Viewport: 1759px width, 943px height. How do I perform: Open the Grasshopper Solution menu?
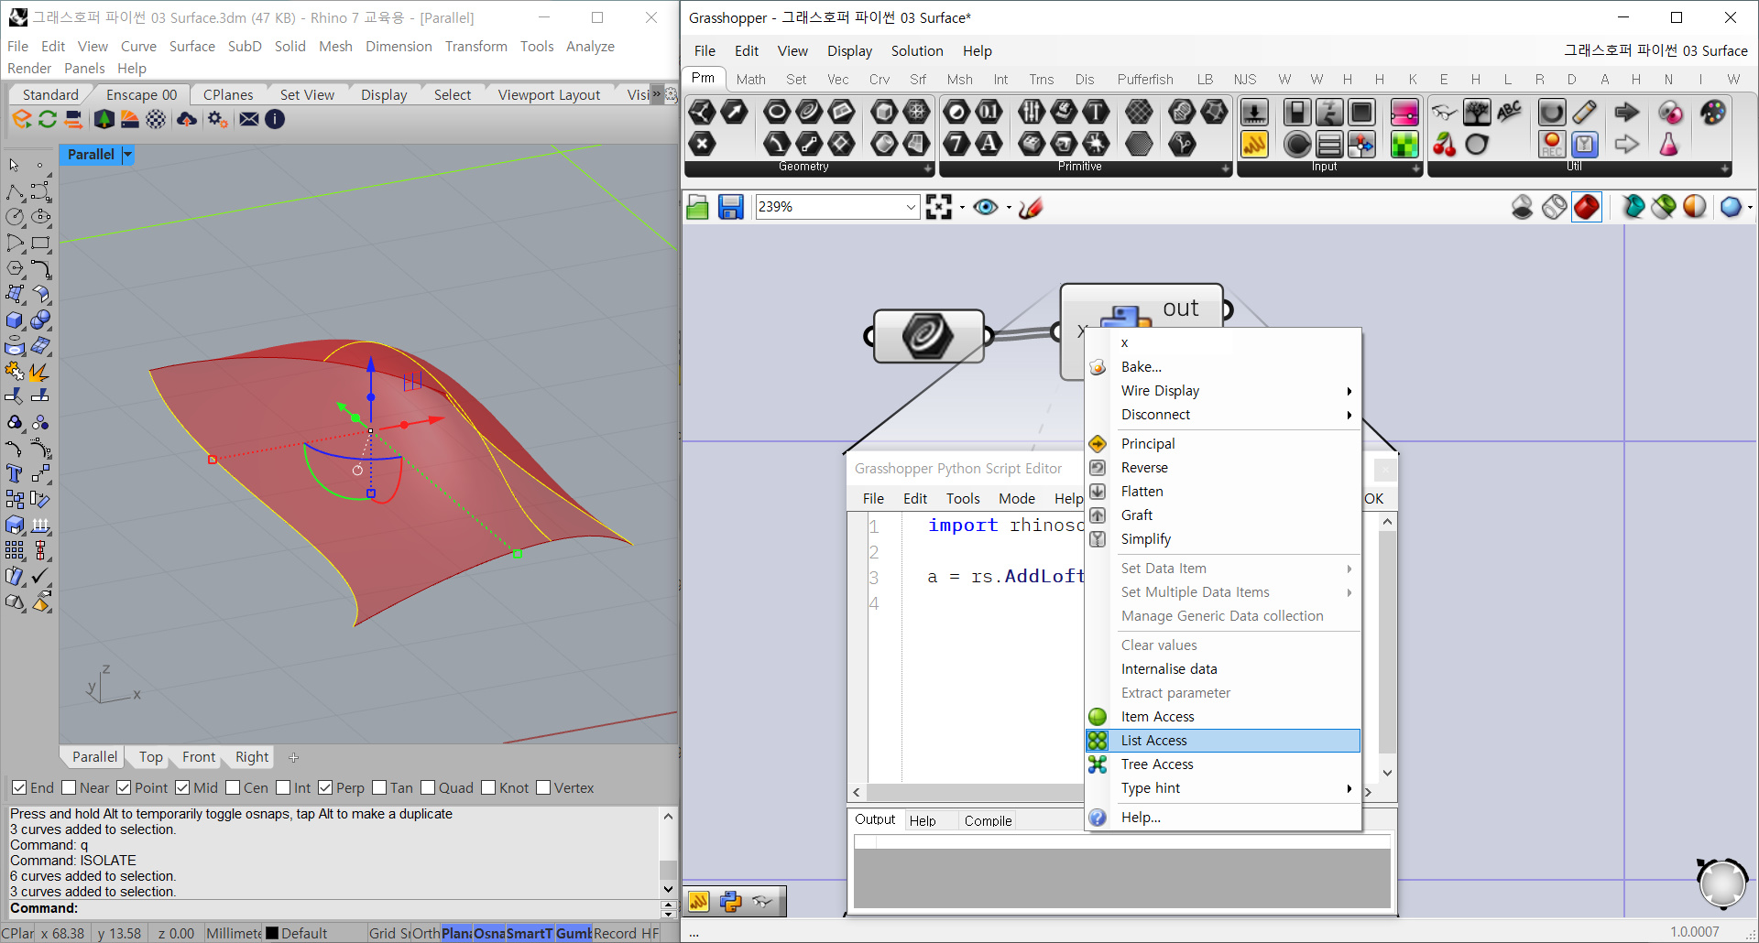(916, 51)
